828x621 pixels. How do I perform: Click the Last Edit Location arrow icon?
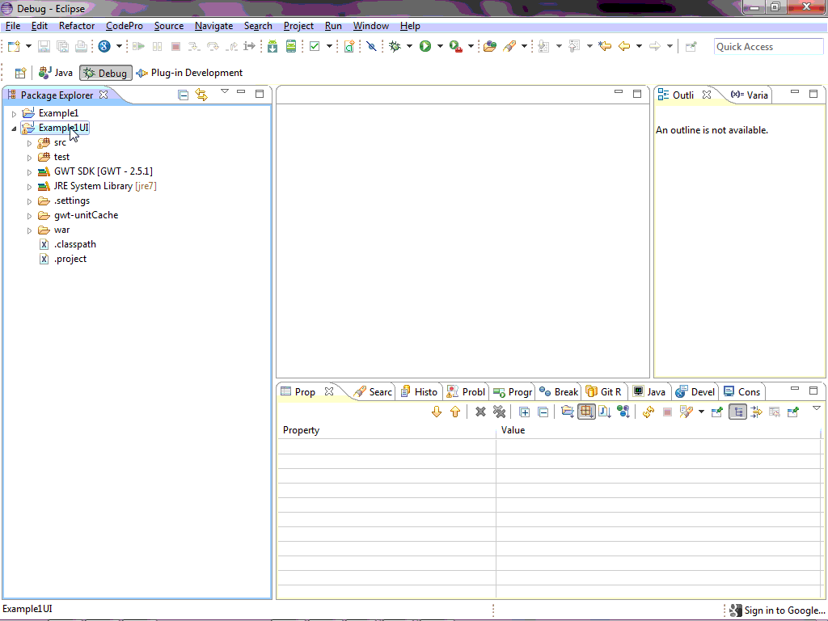[605, 46]
